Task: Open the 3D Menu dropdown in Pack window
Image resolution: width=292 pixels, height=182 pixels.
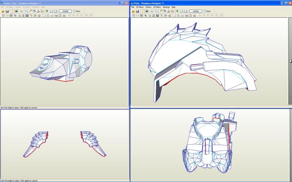Action: pos(140,7)
